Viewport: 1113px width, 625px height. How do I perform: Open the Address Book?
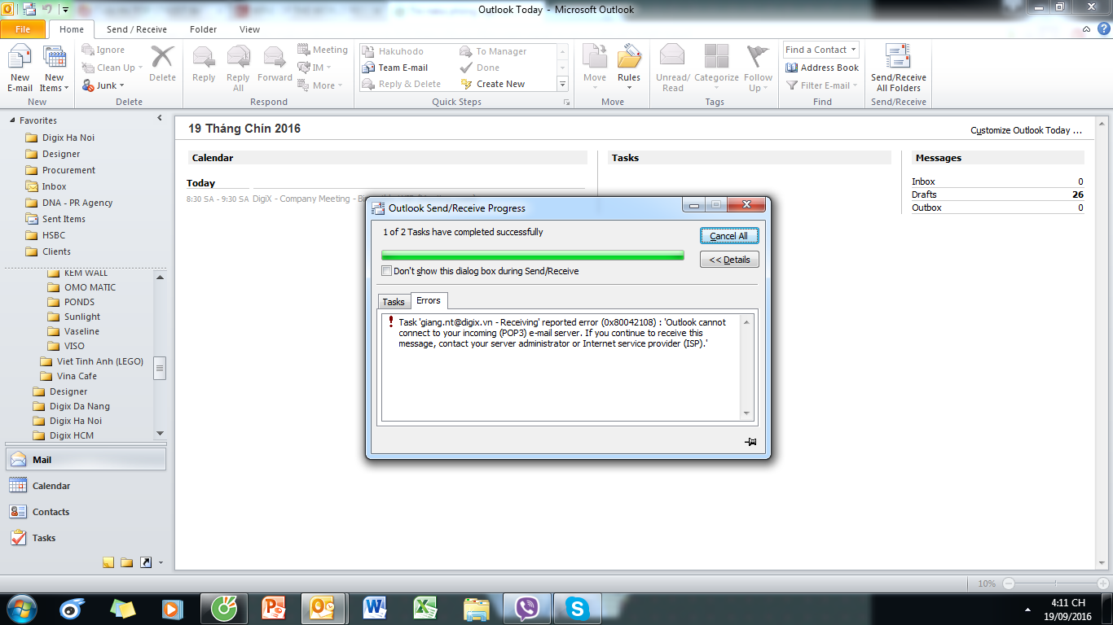click(x=822, y=68)
